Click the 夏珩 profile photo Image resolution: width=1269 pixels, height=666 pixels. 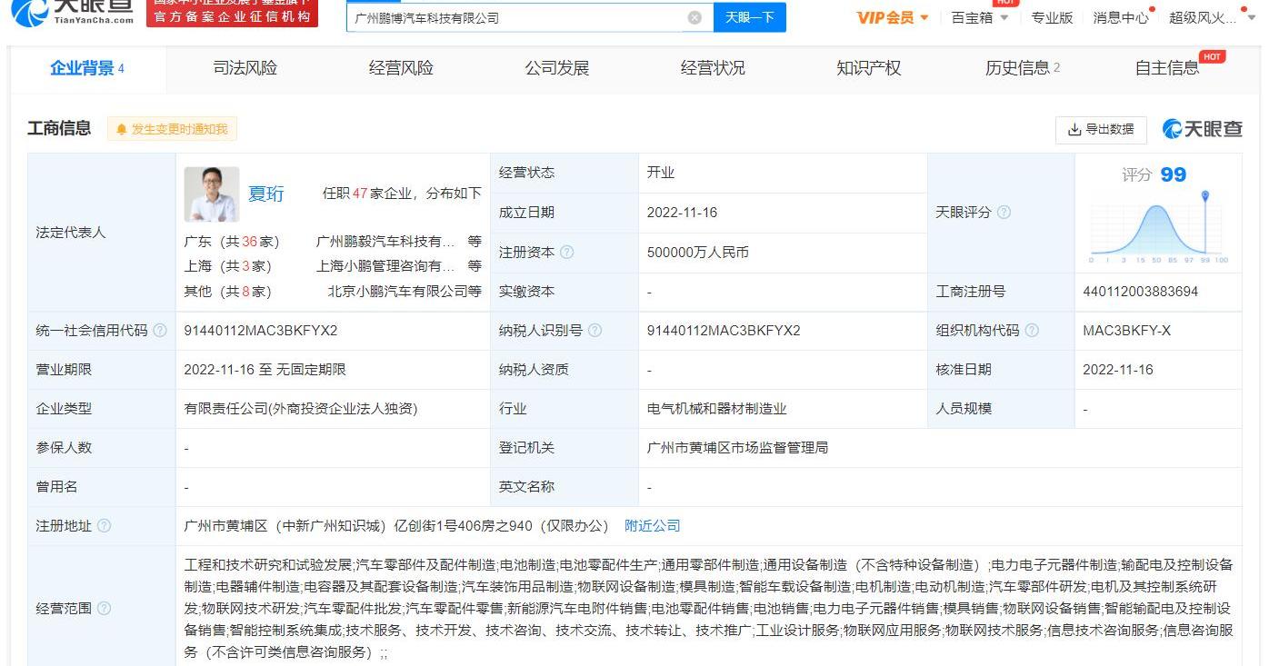tap(212, 194)
